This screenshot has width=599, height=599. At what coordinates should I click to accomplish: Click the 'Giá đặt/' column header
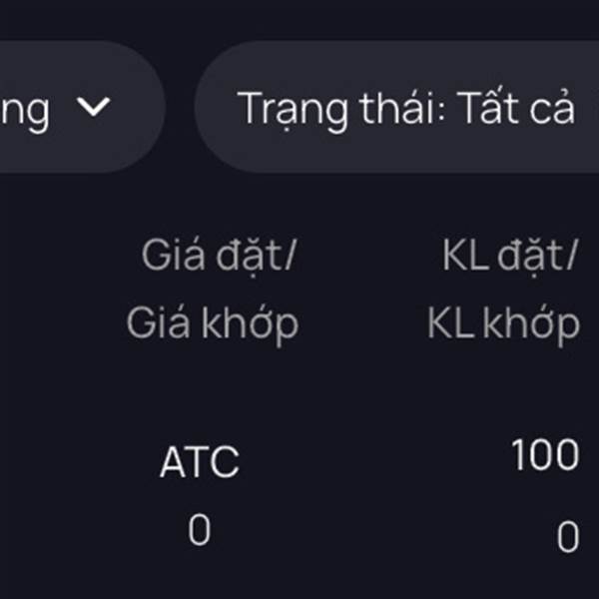(x=220, y=257)
